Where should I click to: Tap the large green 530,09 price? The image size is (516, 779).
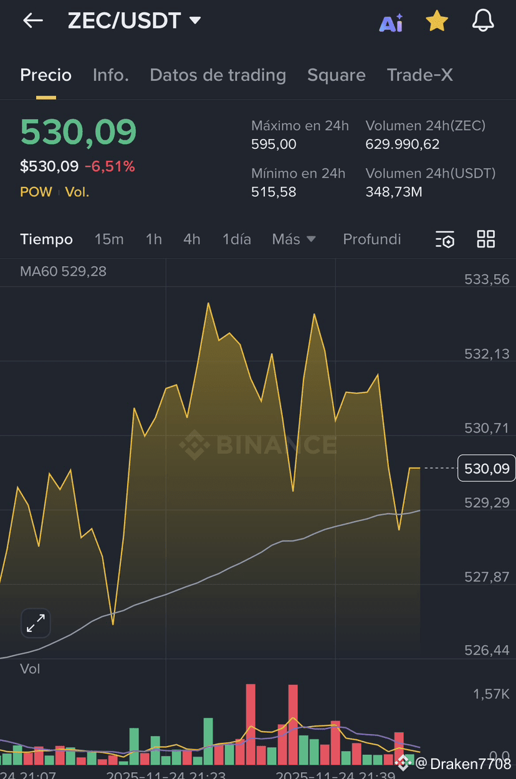point(79,132)
